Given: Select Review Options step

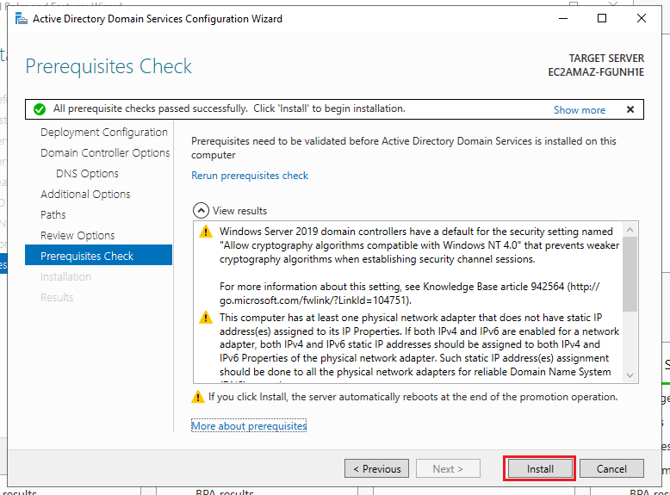Looking at the screenshot, I should (x=78, y=235).
